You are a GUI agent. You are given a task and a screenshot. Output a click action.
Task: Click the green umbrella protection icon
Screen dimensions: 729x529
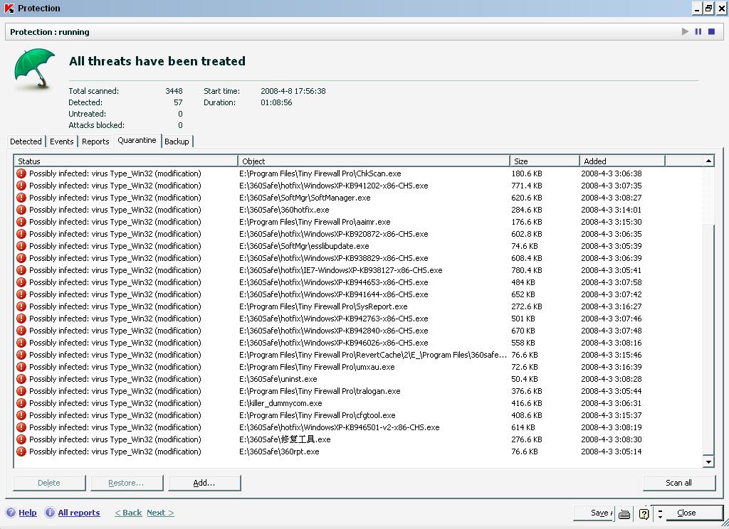(34, 68)
